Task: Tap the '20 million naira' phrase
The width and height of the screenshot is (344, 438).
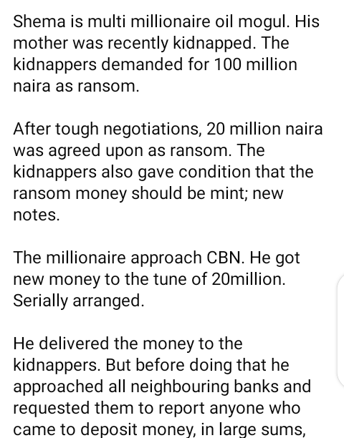Action: click(264, 129)
